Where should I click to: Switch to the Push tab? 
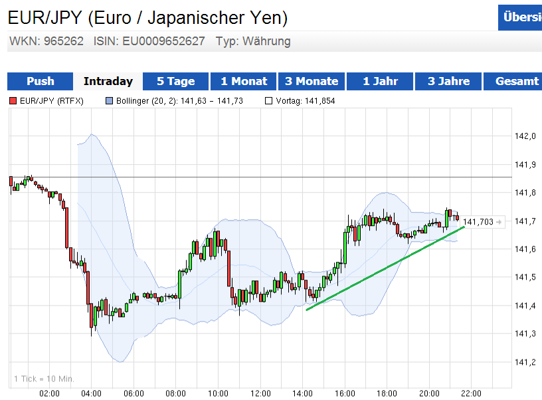pos(41,82)
